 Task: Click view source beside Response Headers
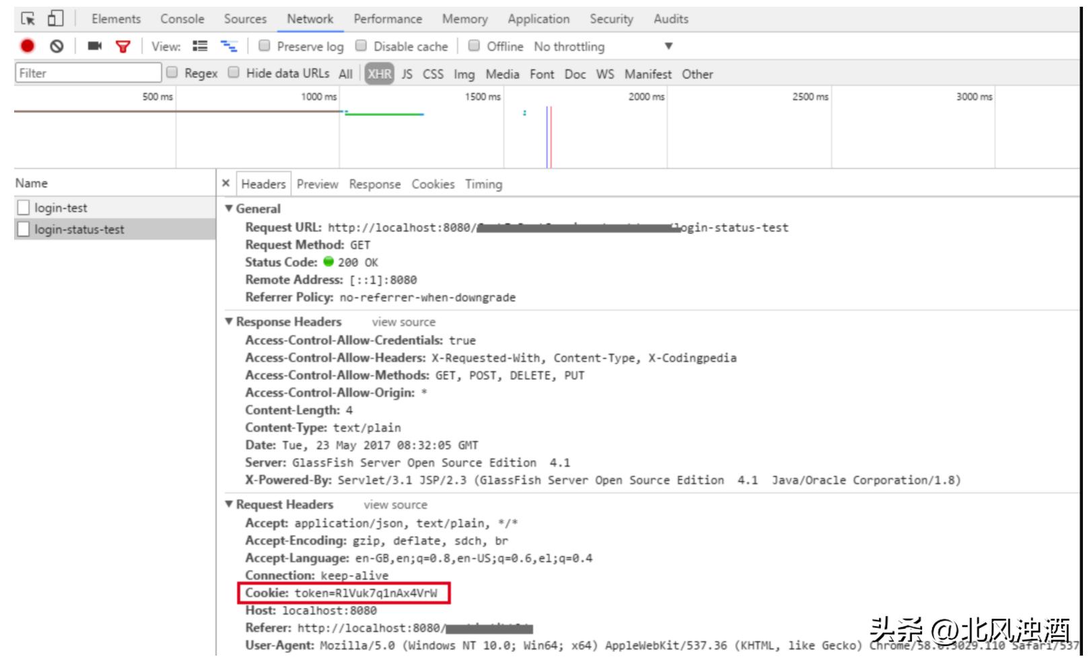(403, 322)
